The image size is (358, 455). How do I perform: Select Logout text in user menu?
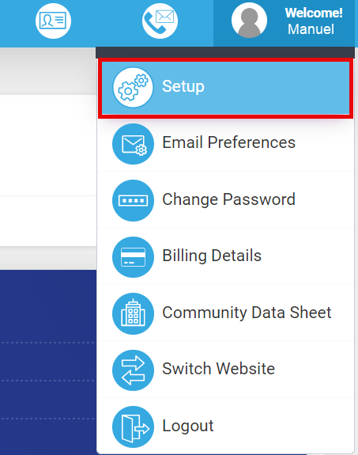[x=188, y=426]
